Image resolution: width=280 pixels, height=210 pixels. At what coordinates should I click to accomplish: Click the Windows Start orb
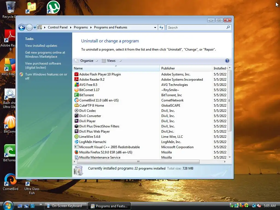pos(8,206)
